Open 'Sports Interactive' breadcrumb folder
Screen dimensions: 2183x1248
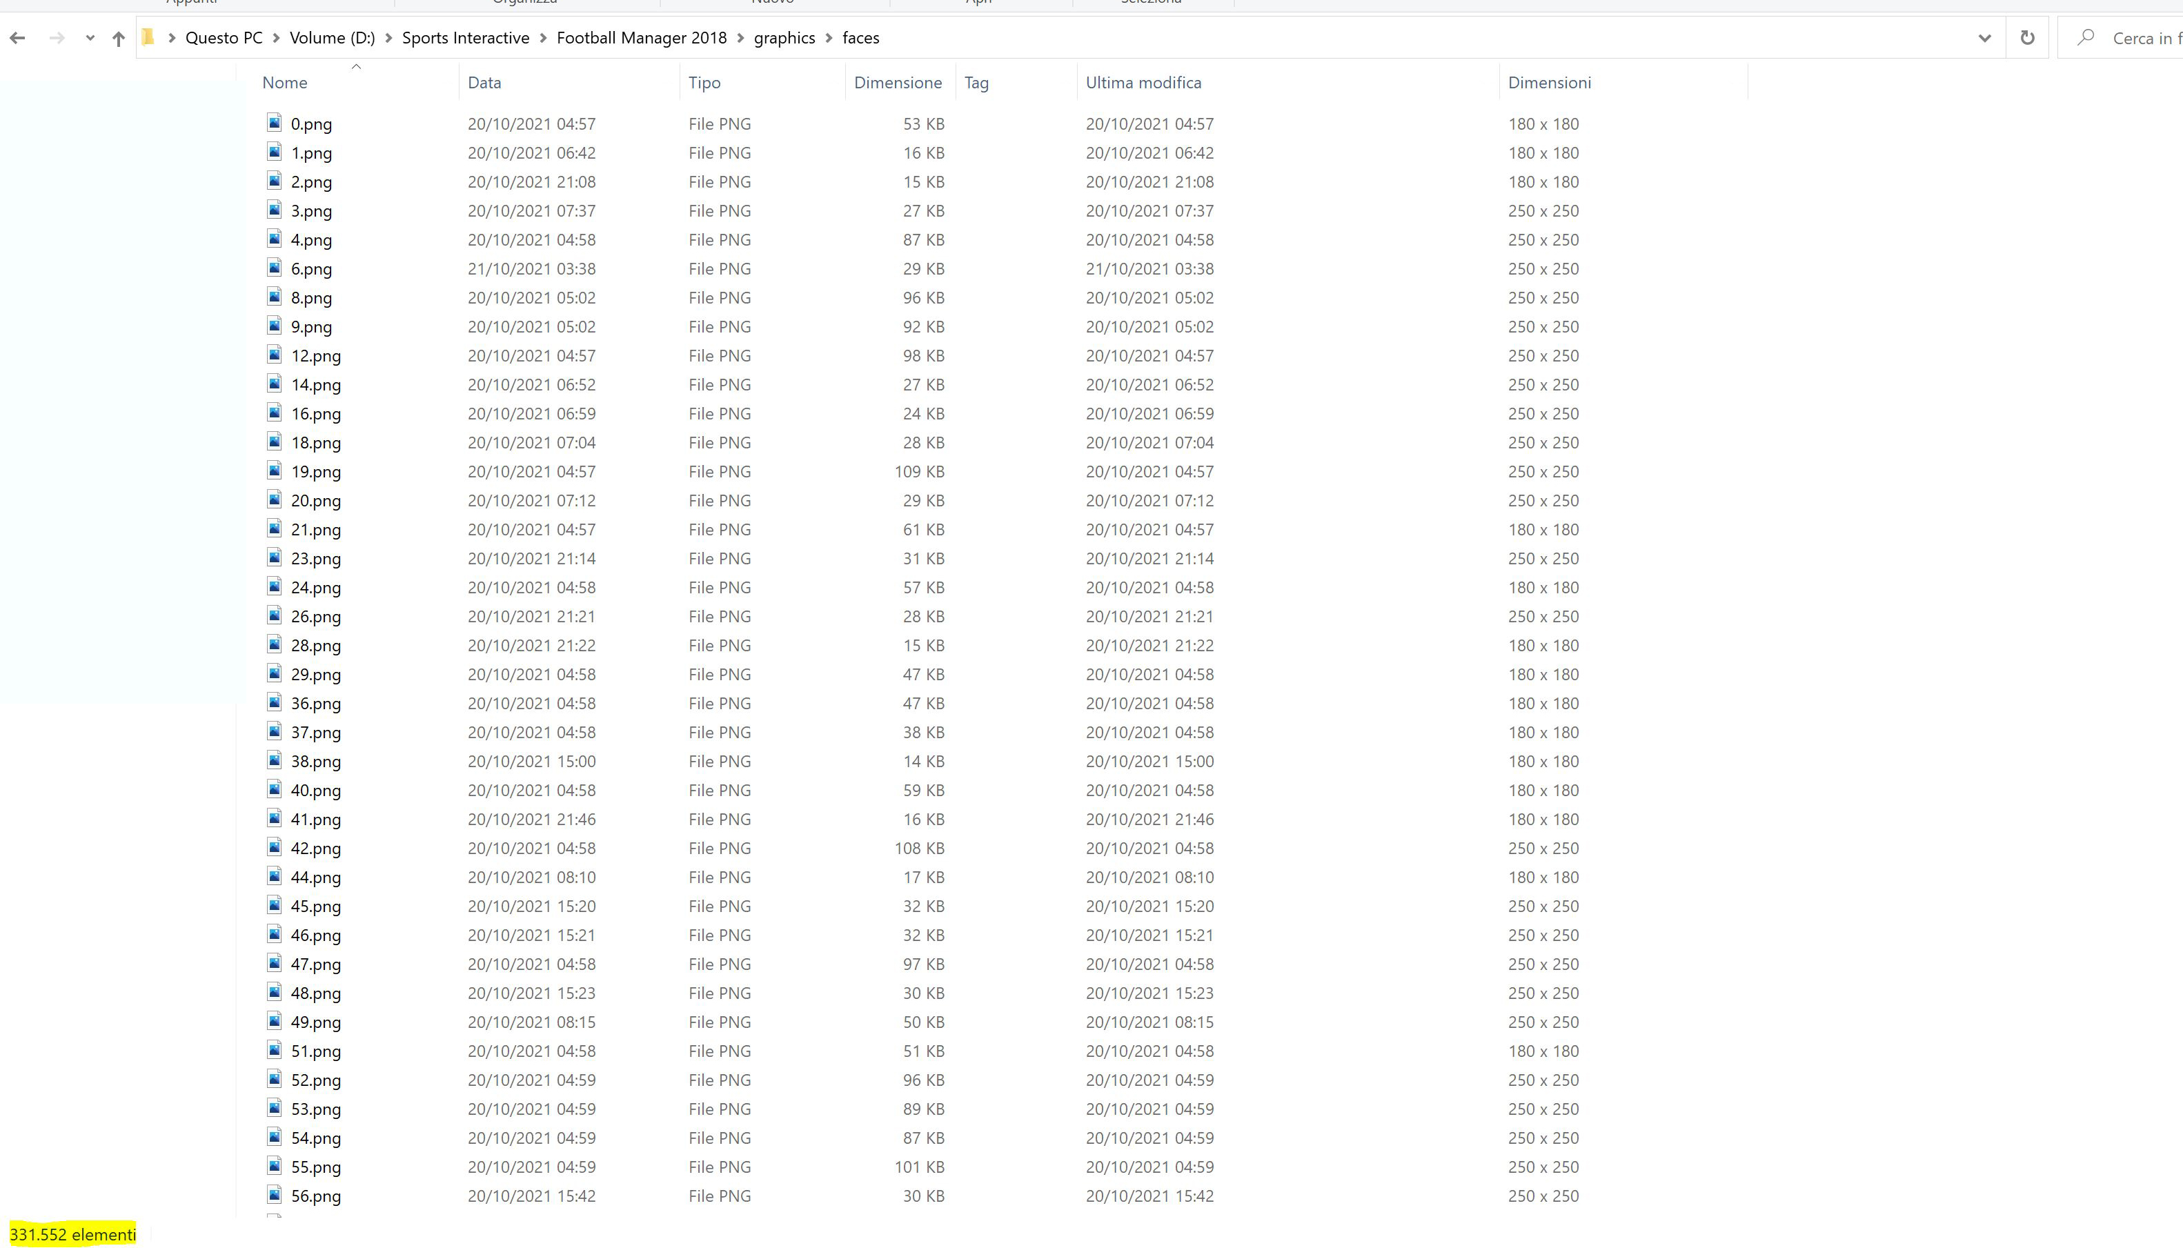(466, 38)
